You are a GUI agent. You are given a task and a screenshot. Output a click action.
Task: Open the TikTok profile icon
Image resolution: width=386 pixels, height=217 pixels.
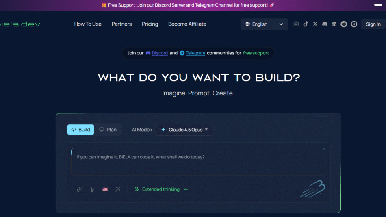pos(306,24)
